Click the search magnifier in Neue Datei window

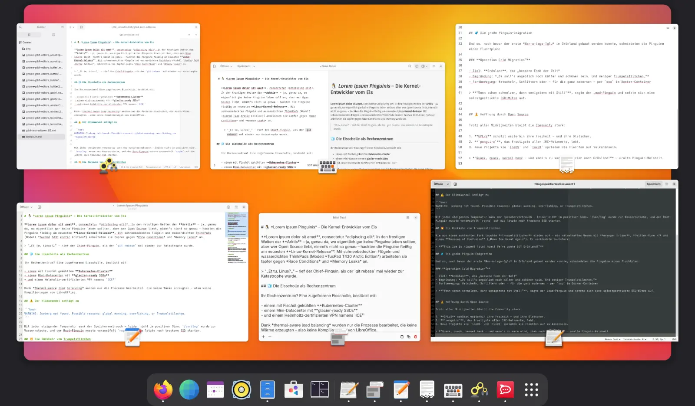pos(409,66)
